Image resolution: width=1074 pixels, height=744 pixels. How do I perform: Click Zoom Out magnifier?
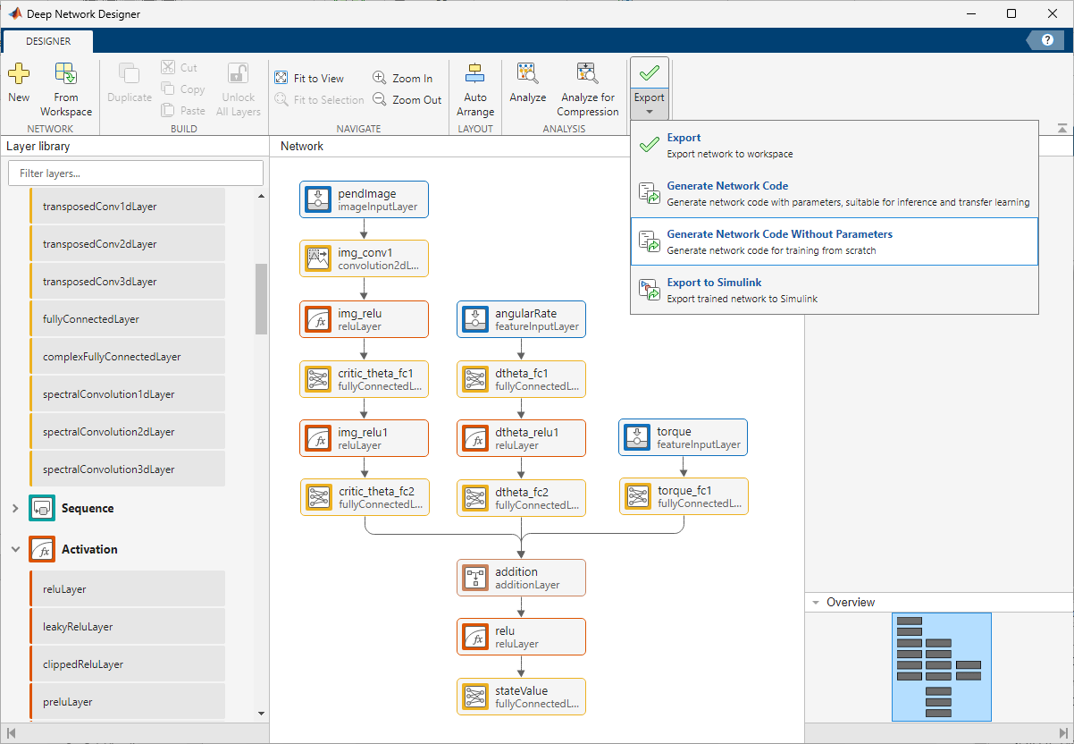(380, 100)
